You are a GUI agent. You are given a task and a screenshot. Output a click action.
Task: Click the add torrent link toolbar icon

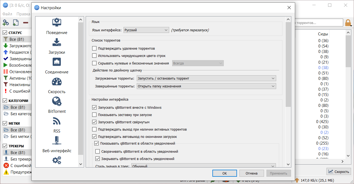point(6,23)
